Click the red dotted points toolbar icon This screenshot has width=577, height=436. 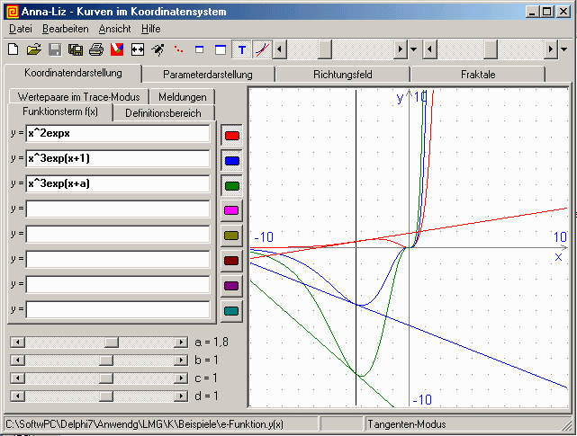click(179, 49)
